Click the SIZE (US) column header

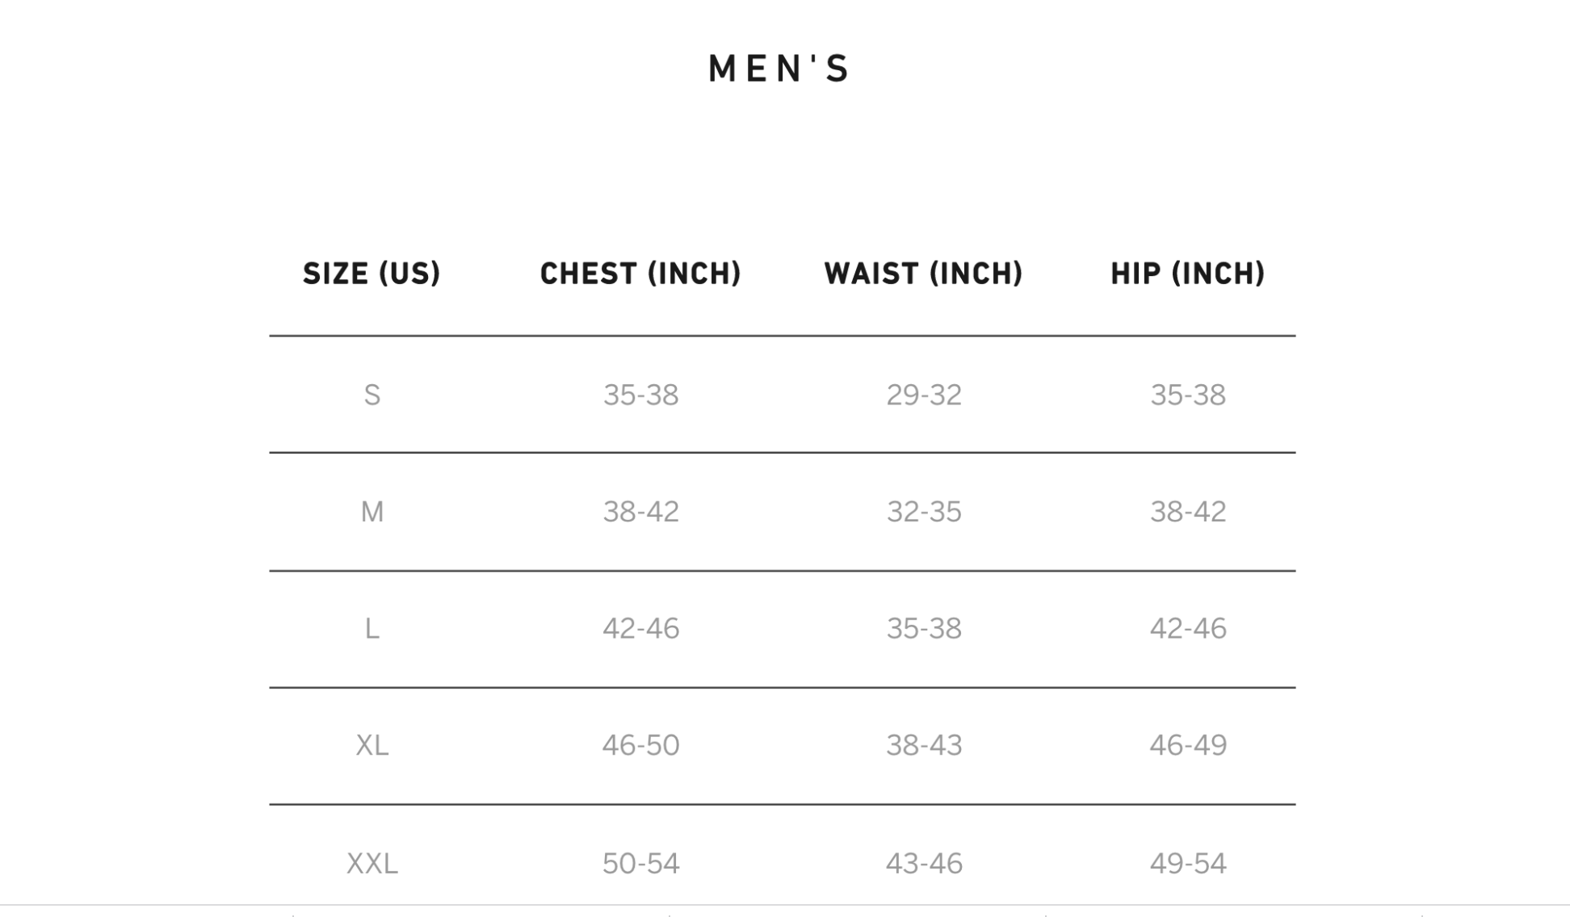pyautogui.click(x=372, y=274)
